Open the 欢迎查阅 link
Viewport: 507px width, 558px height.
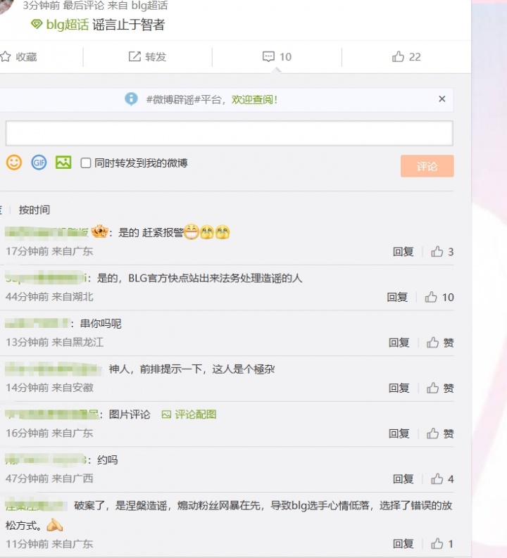click(x=254, y=100)
